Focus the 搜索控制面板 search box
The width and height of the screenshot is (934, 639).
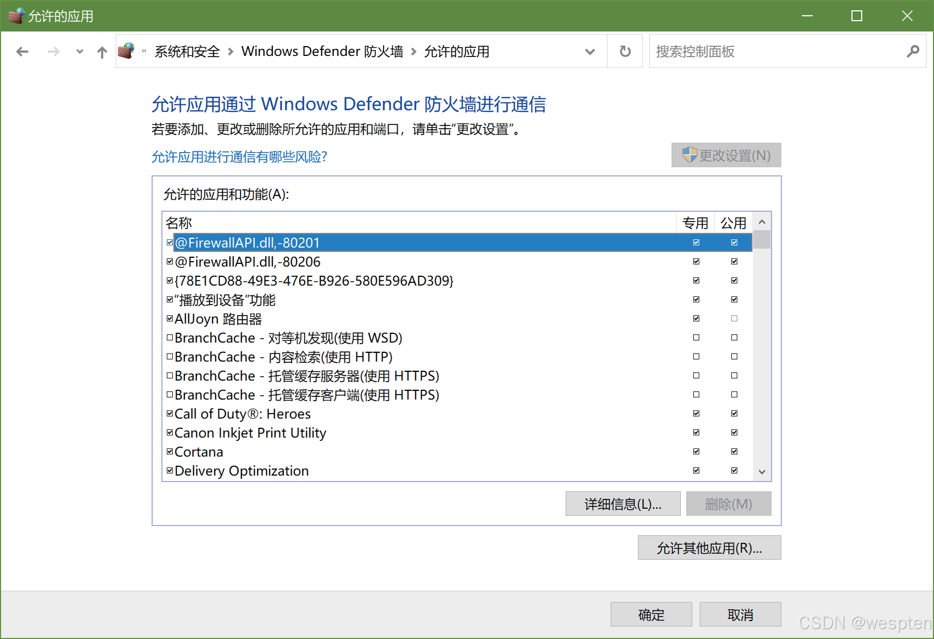(788, 52)
